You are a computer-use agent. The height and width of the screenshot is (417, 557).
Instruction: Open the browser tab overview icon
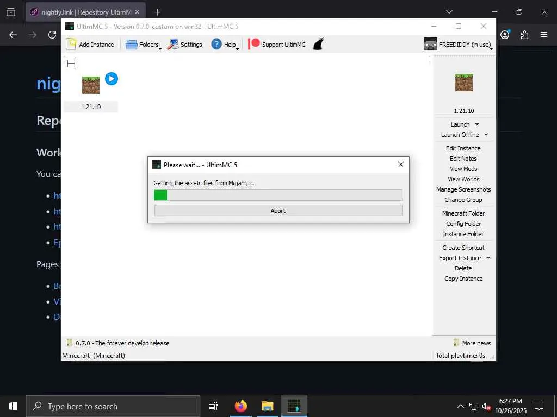point(11,12)
